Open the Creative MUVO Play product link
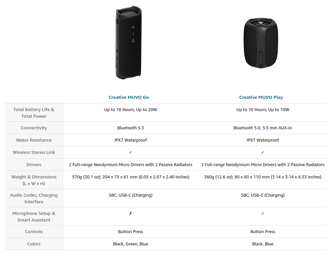This screenshot has height=256, width=331. point(261,97)
